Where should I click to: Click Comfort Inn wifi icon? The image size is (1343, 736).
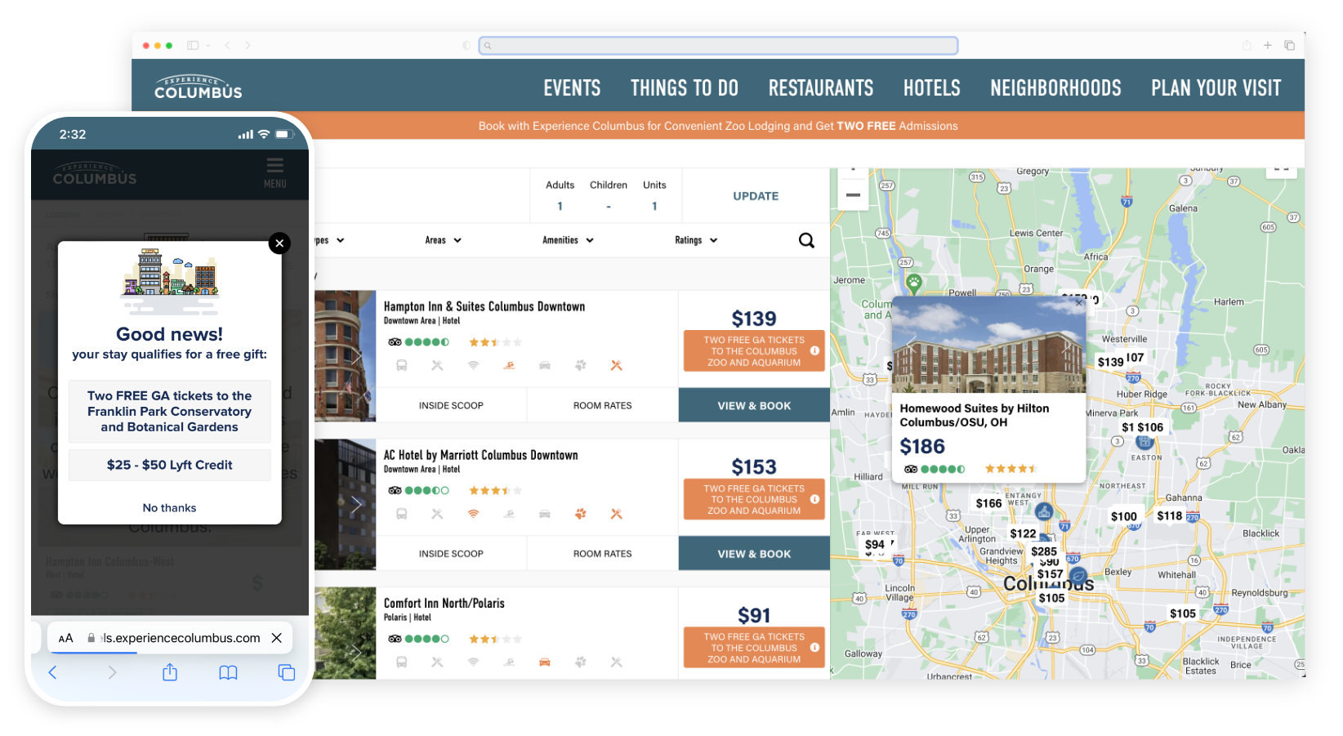(x=473, y=662)
